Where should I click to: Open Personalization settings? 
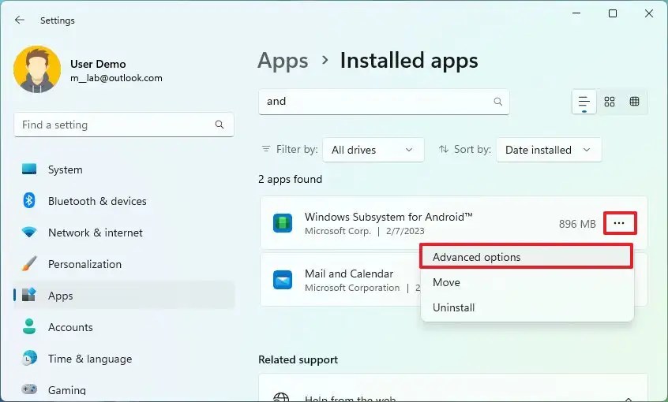click(124, 264)
